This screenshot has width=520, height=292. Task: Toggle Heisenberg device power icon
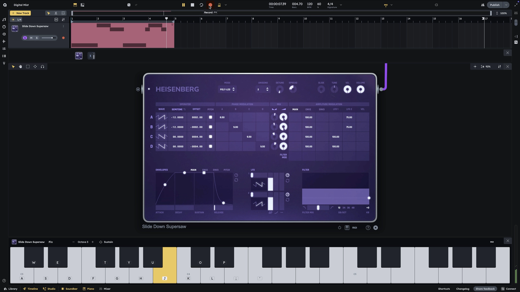(339, 228)
